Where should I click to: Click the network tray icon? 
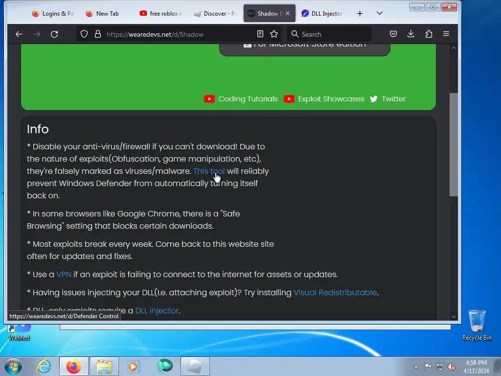pyautogui.click(x=440, y=367)
